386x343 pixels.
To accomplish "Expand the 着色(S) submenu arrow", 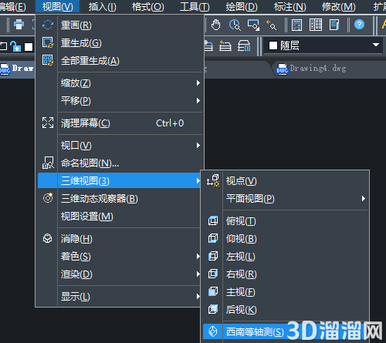I will 198,256.
